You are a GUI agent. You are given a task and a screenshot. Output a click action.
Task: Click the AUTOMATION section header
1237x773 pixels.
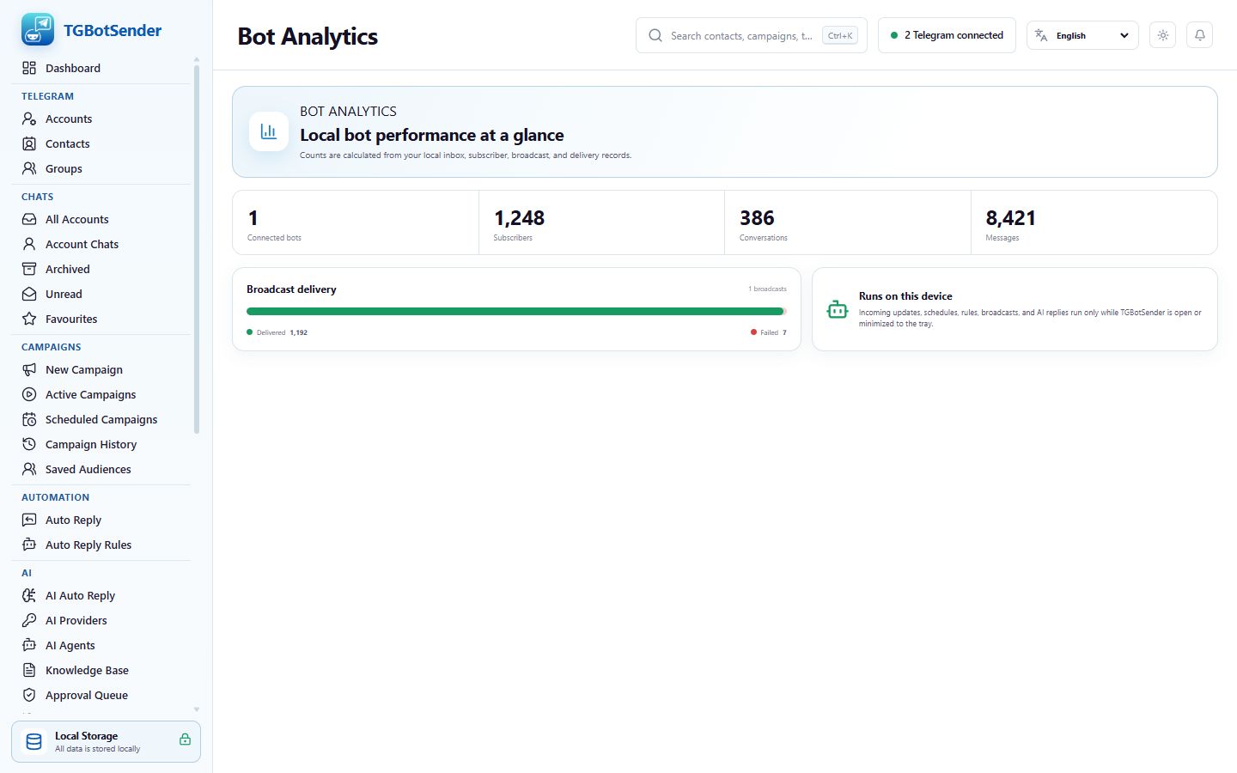pyautogui.click(x=55, y=497)
